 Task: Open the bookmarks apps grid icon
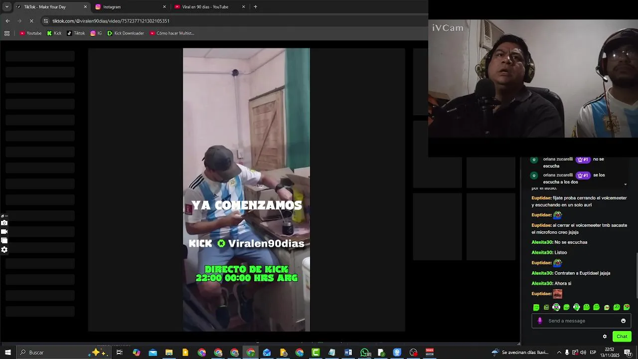click(x=7, y=33)
